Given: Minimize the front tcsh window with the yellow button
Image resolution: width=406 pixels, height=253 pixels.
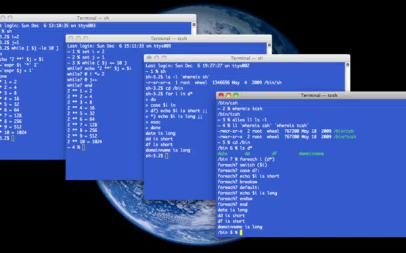Looking at the screenshot, I should 229,95.
